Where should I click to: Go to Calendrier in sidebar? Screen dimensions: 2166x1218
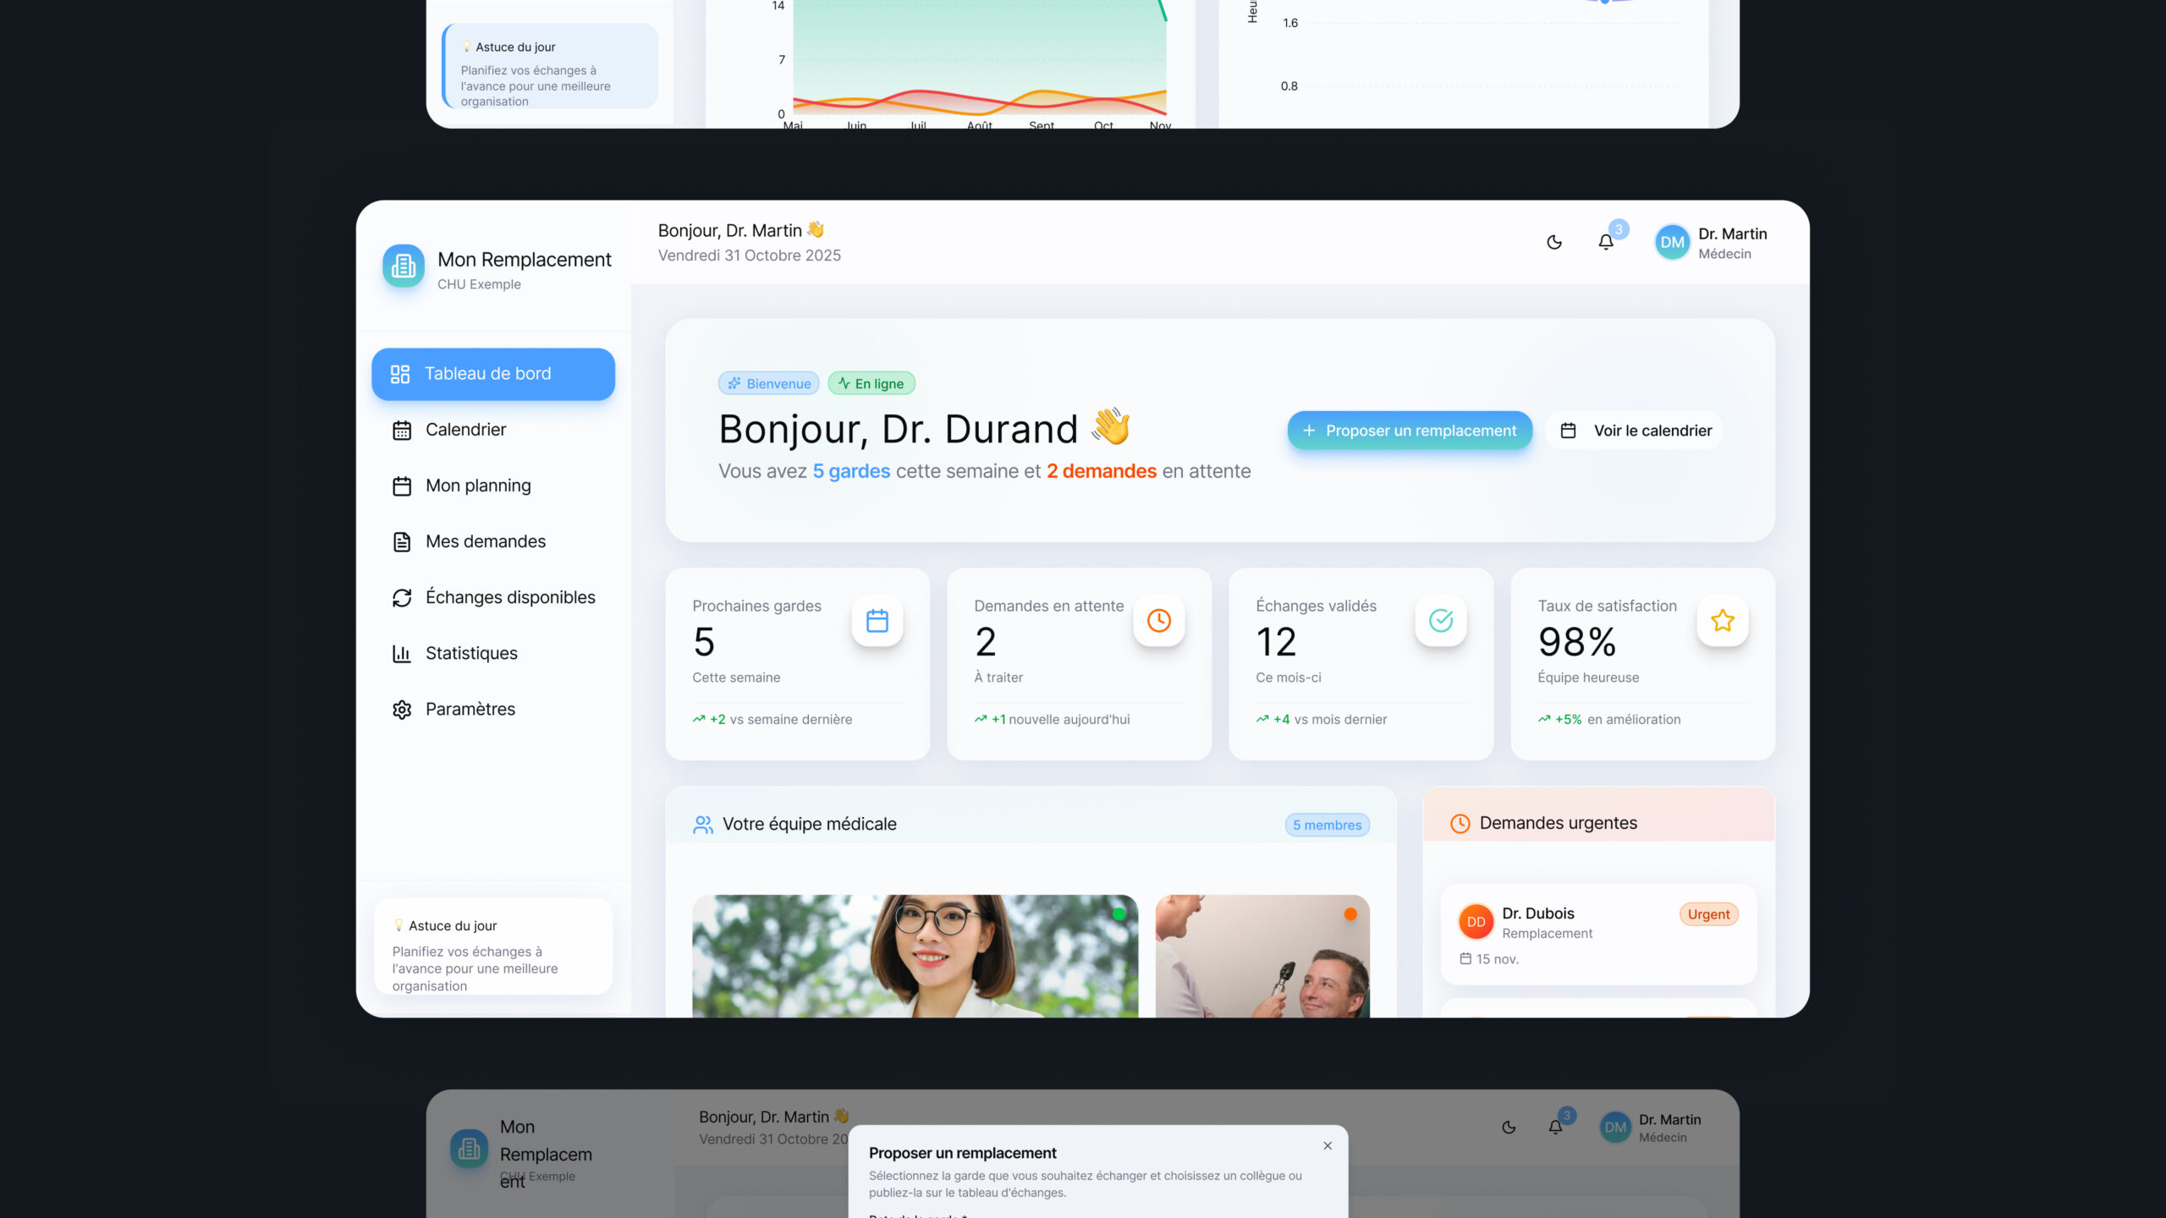465,430
